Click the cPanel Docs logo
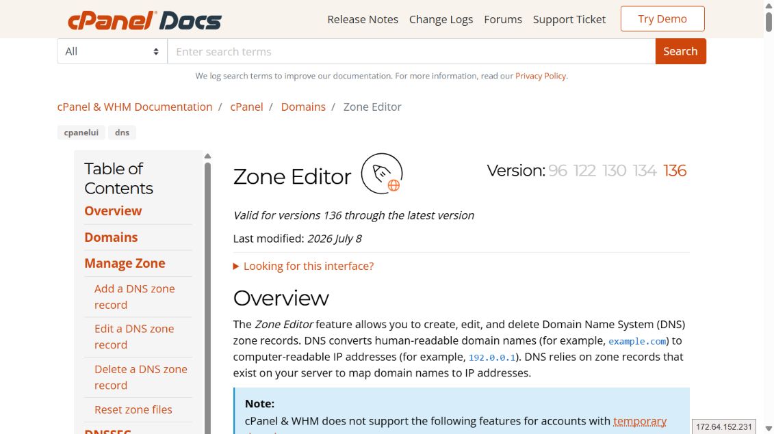The image size is (774, 434). (144, 21)
